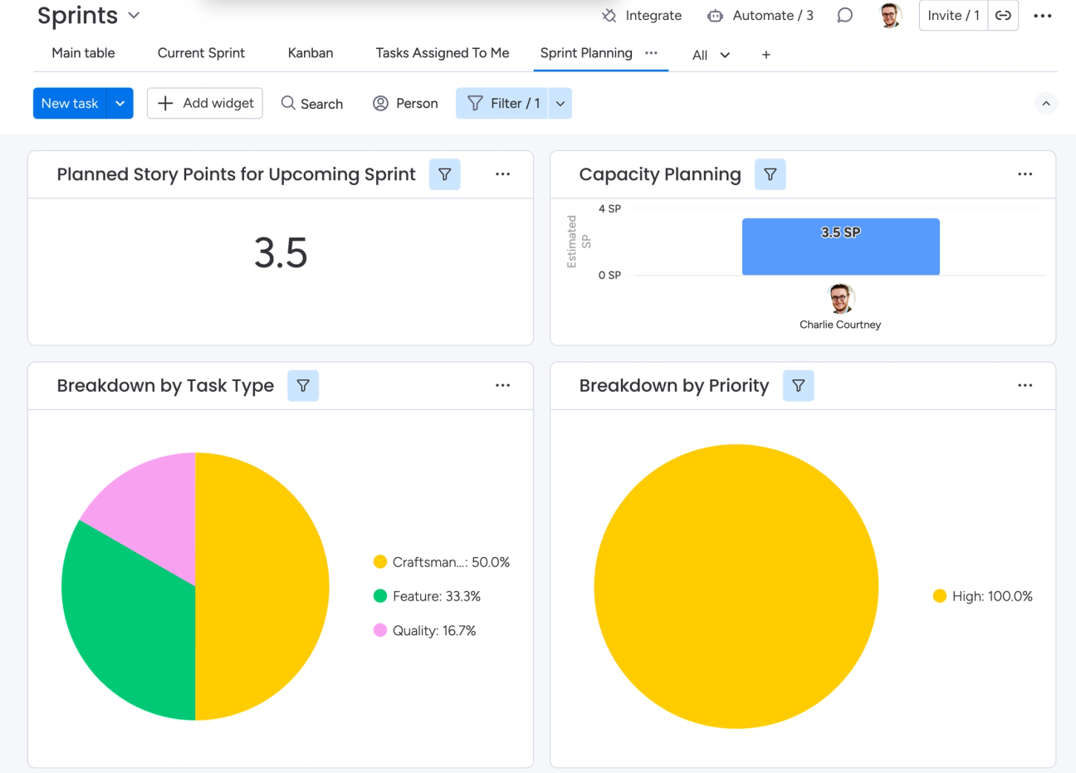Open the All views dropdown
Image resolution: width=1076 pixels, height=773 pixels.
[x=712, y=55]
